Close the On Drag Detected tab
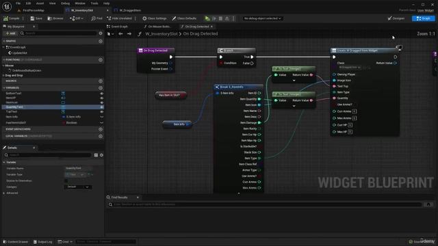 click(211, 27)
